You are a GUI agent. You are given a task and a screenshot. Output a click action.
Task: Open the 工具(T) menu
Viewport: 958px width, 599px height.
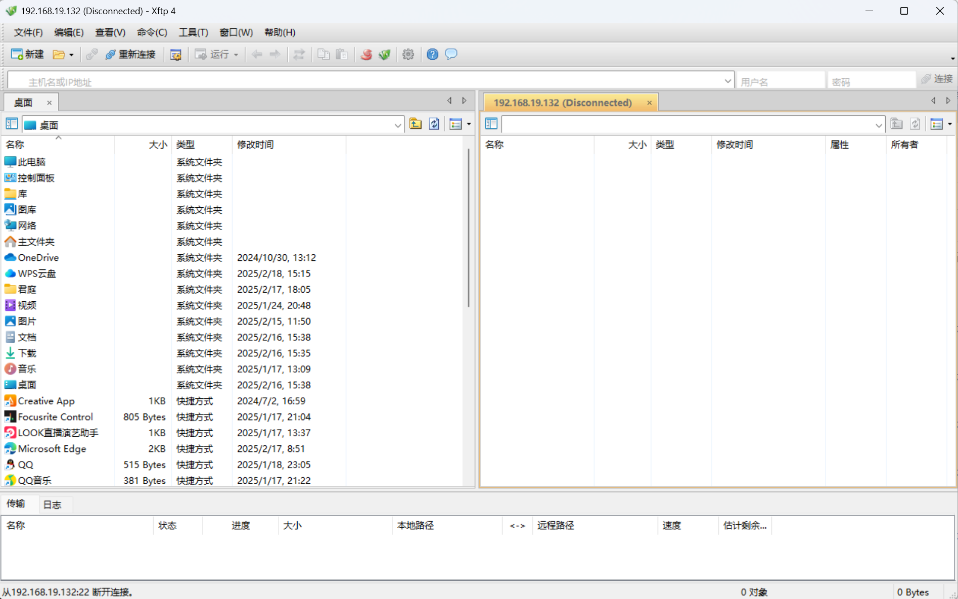click(194, 32)
